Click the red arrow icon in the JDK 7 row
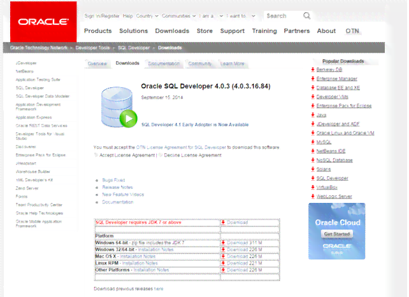The image size is (409, 297). [x=223, y=223]
